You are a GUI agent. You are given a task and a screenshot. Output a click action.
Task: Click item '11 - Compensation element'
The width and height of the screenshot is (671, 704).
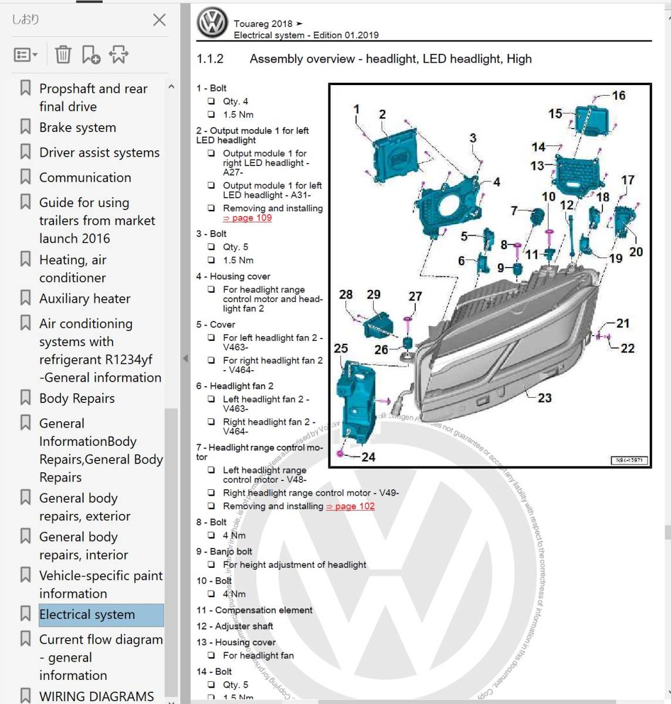255,610
